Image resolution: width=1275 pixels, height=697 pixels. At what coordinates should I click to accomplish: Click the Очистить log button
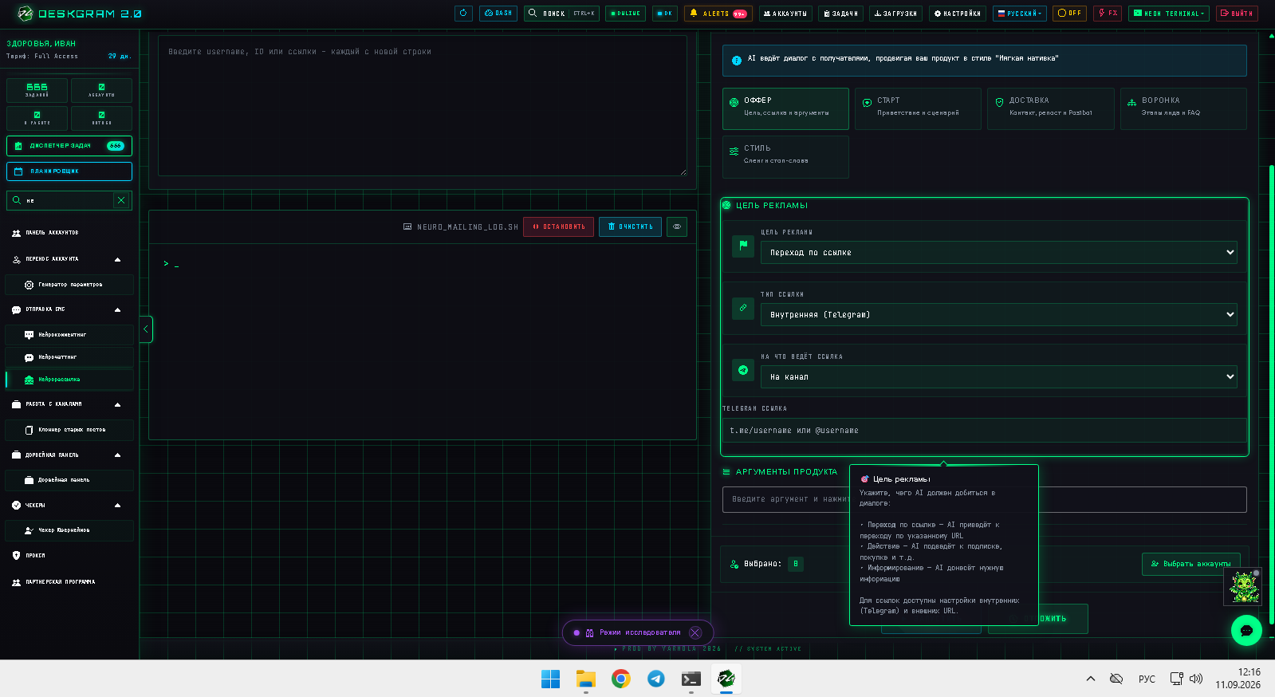[630, 226]
